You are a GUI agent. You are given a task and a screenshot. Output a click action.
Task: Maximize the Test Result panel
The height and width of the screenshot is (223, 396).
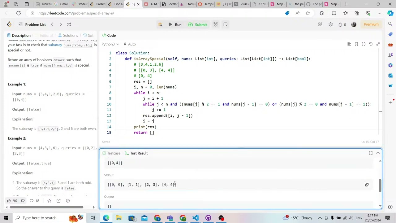pyautogui.click(x=371, y=153)
